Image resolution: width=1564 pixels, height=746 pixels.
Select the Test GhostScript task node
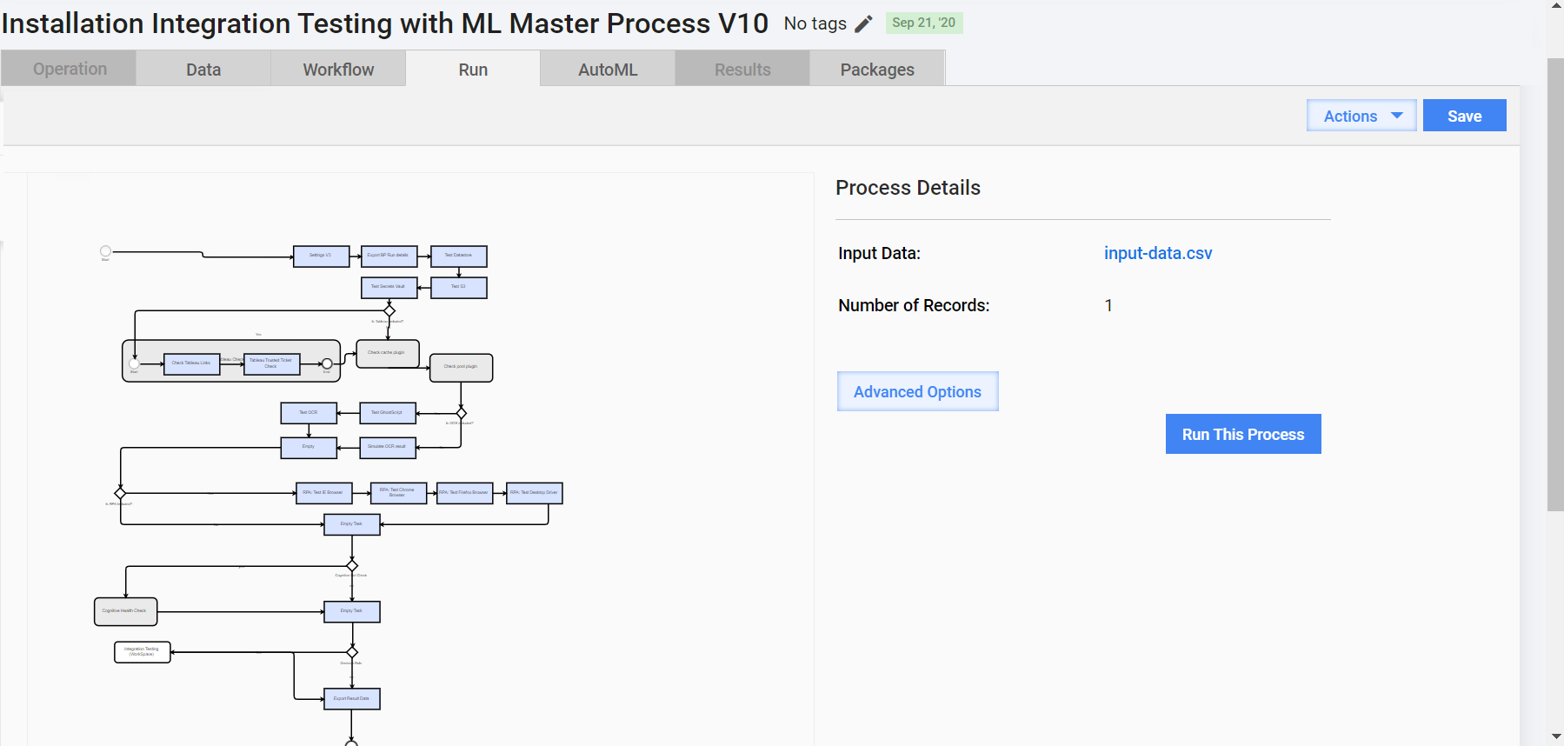coord(388,413)
